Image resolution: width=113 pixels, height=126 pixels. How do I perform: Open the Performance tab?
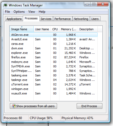(63, 19)
